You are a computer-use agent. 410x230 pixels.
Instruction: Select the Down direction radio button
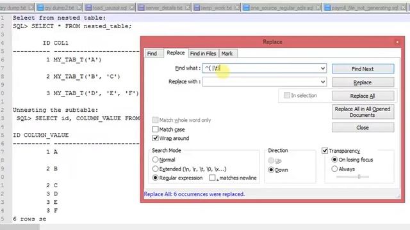(271, 170)
